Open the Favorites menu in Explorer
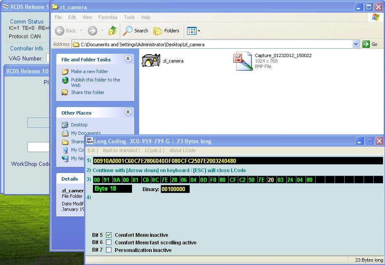385x265 pixels. click(108, 17)
